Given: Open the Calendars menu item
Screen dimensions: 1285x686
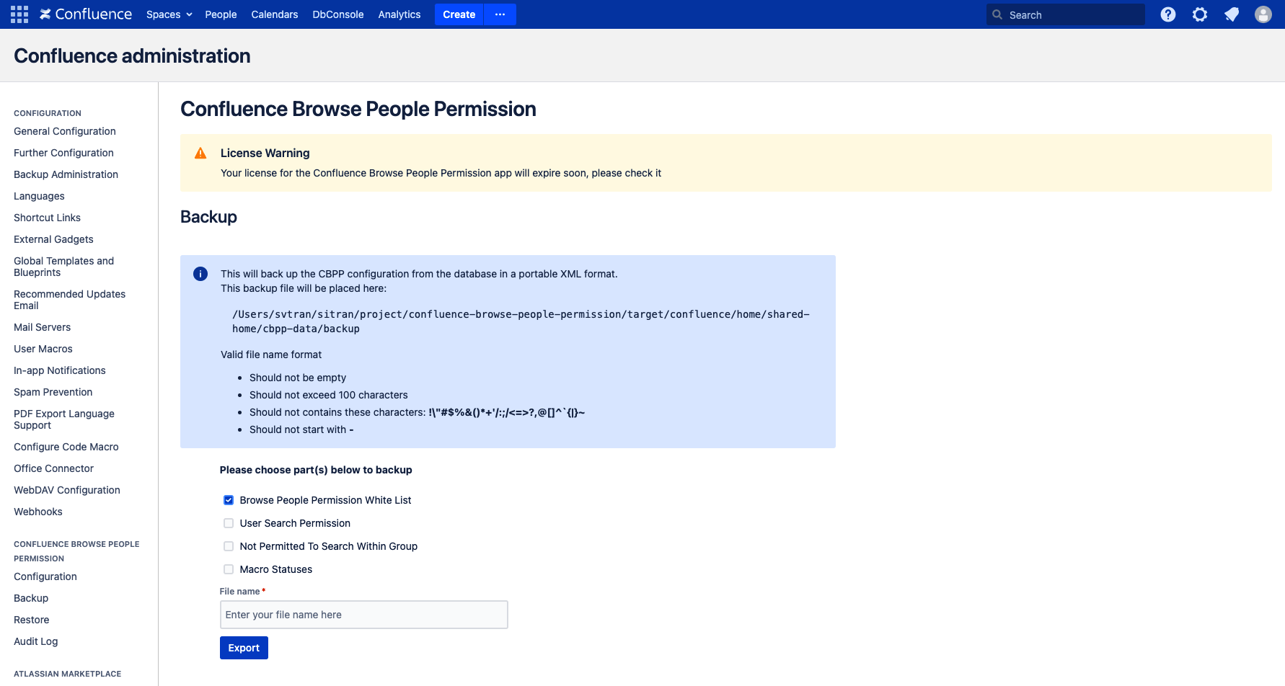Looking at the screenshot, I should pyautogui.click(x=274, y=14).
